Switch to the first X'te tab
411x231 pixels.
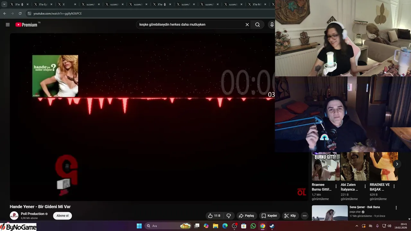coord(19,4)
